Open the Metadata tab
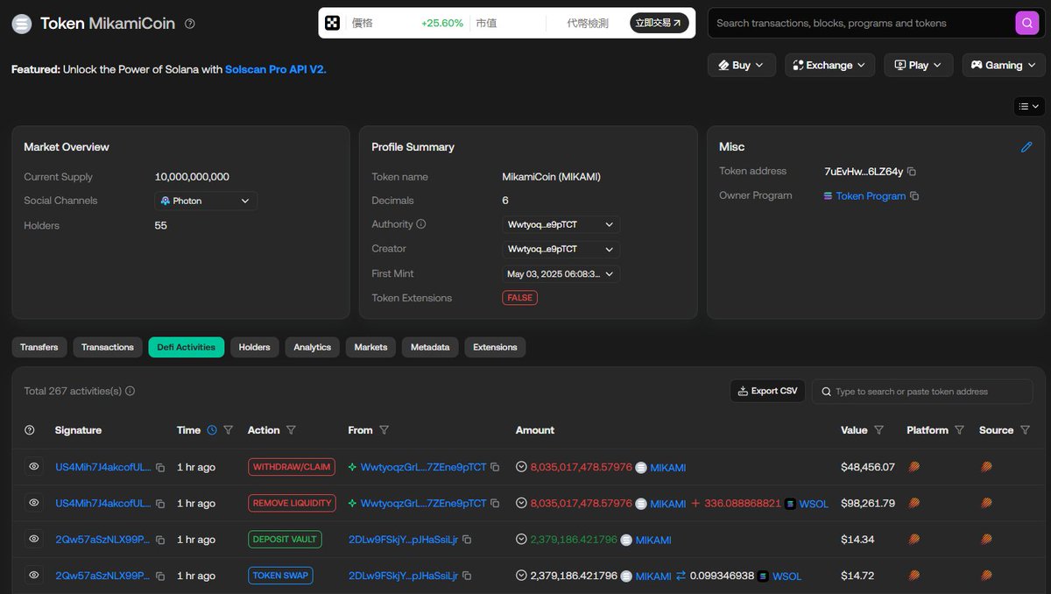Screen dimensions: 1051x594 click(x=430, y=347)
